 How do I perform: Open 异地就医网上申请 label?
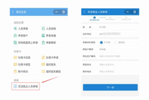coord(28,43)
